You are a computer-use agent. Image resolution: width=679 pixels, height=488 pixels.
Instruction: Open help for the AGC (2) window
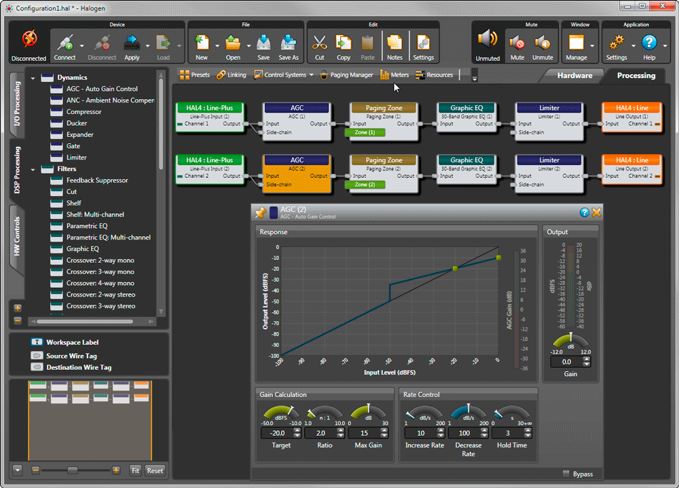point(584,212)
